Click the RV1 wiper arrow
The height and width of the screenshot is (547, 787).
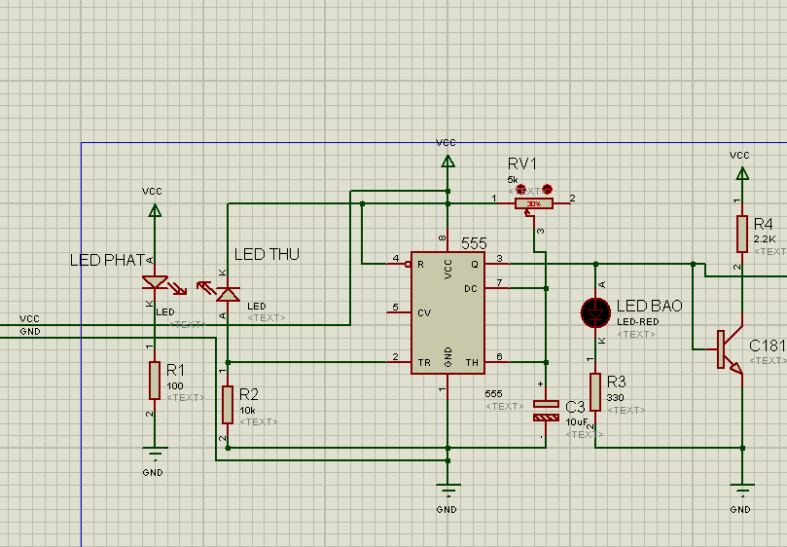tap(527, 213)
